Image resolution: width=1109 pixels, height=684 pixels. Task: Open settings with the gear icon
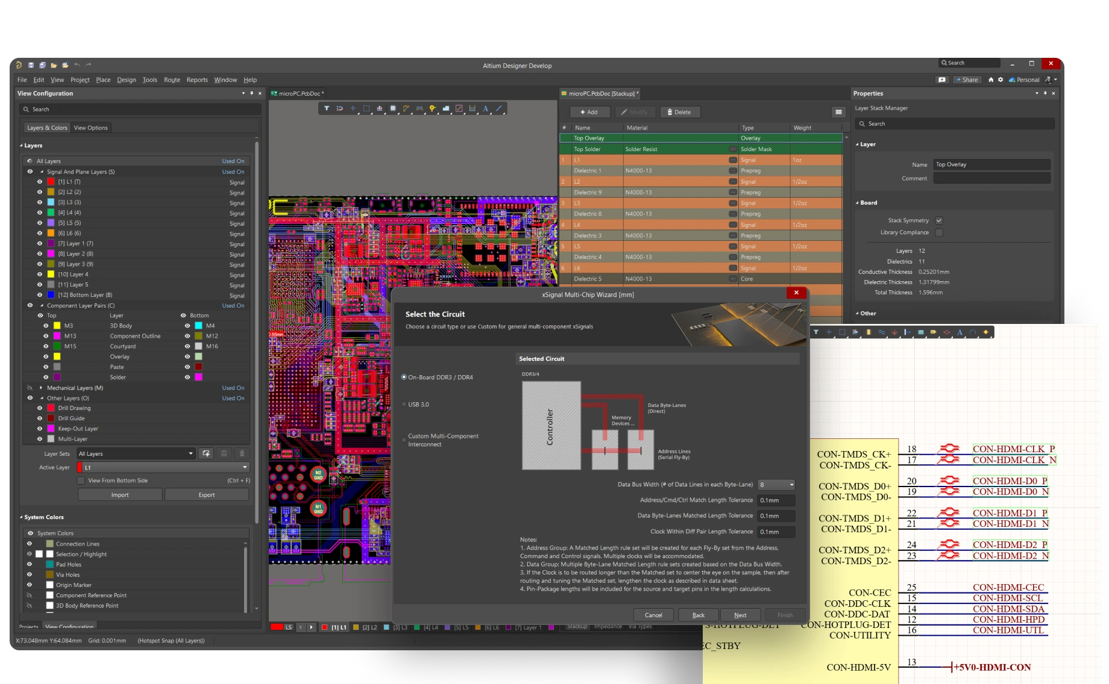pos(1001,80)
